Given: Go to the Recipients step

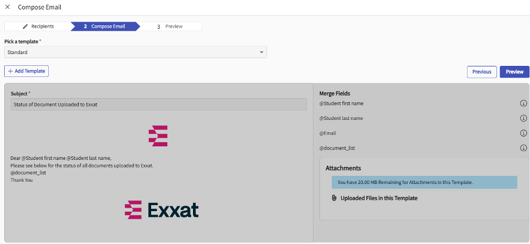Looking at the screenshot, I should 38,26.
